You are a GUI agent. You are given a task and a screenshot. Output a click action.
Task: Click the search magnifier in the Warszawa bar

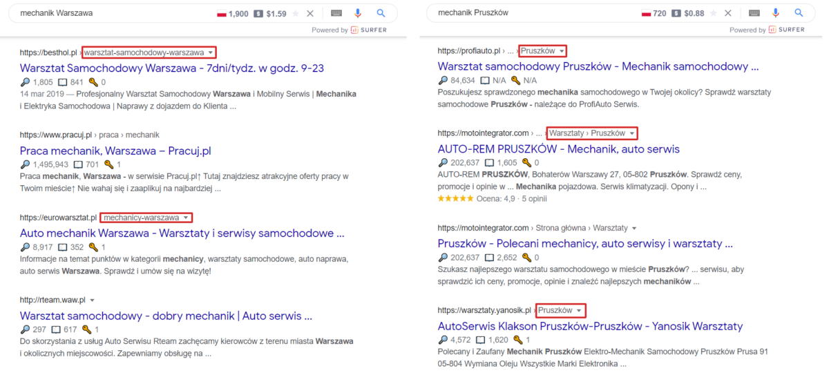pos(381,13)
